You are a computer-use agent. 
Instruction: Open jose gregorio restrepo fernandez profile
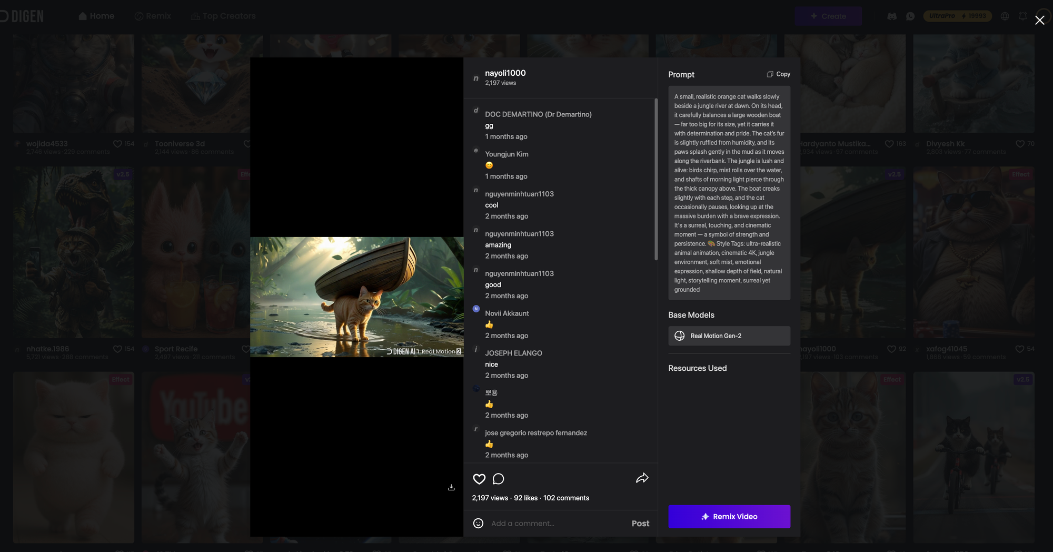click(536, 433)
